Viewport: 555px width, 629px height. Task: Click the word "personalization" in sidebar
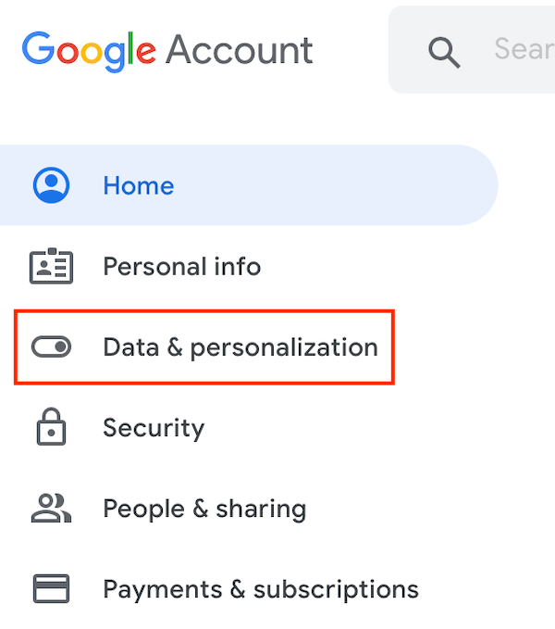coord(284,348)
